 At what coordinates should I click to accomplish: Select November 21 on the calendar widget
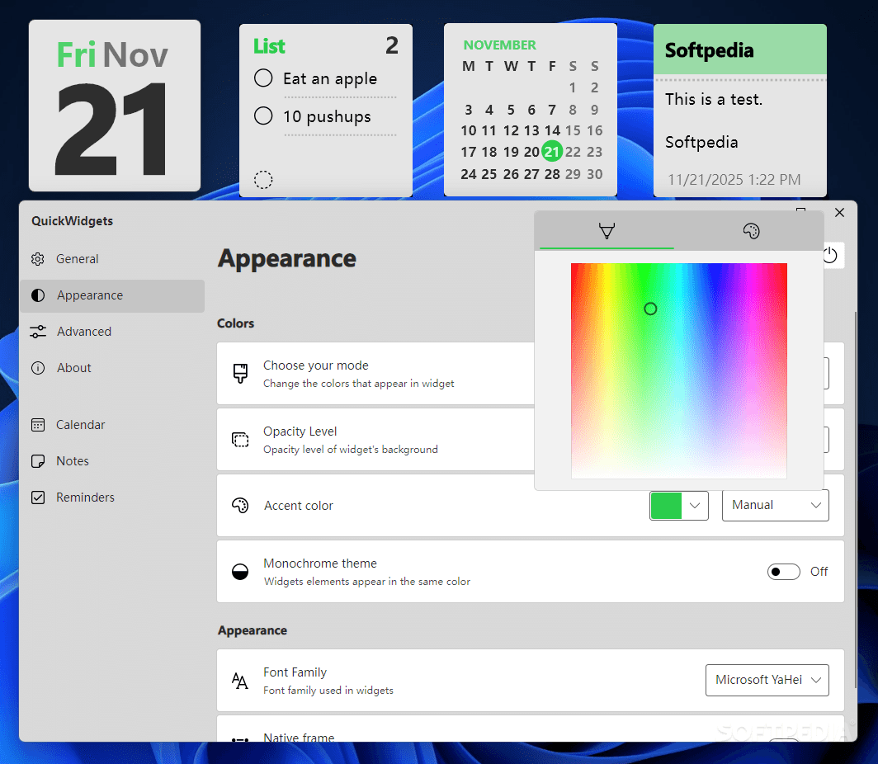552,152
